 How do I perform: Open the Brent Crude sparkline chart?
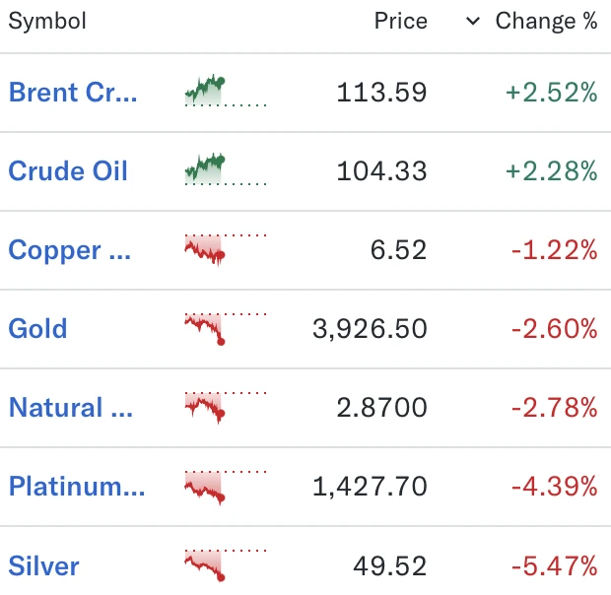pos(226,91)
